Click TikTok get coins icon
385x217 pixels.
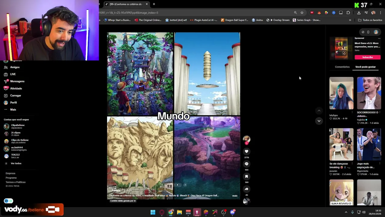(363, 32)
